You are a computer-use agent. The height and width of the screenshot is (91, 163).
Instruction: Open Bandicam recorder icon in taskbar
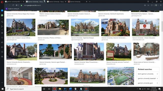pyautogui.click(x=86, y=89)
